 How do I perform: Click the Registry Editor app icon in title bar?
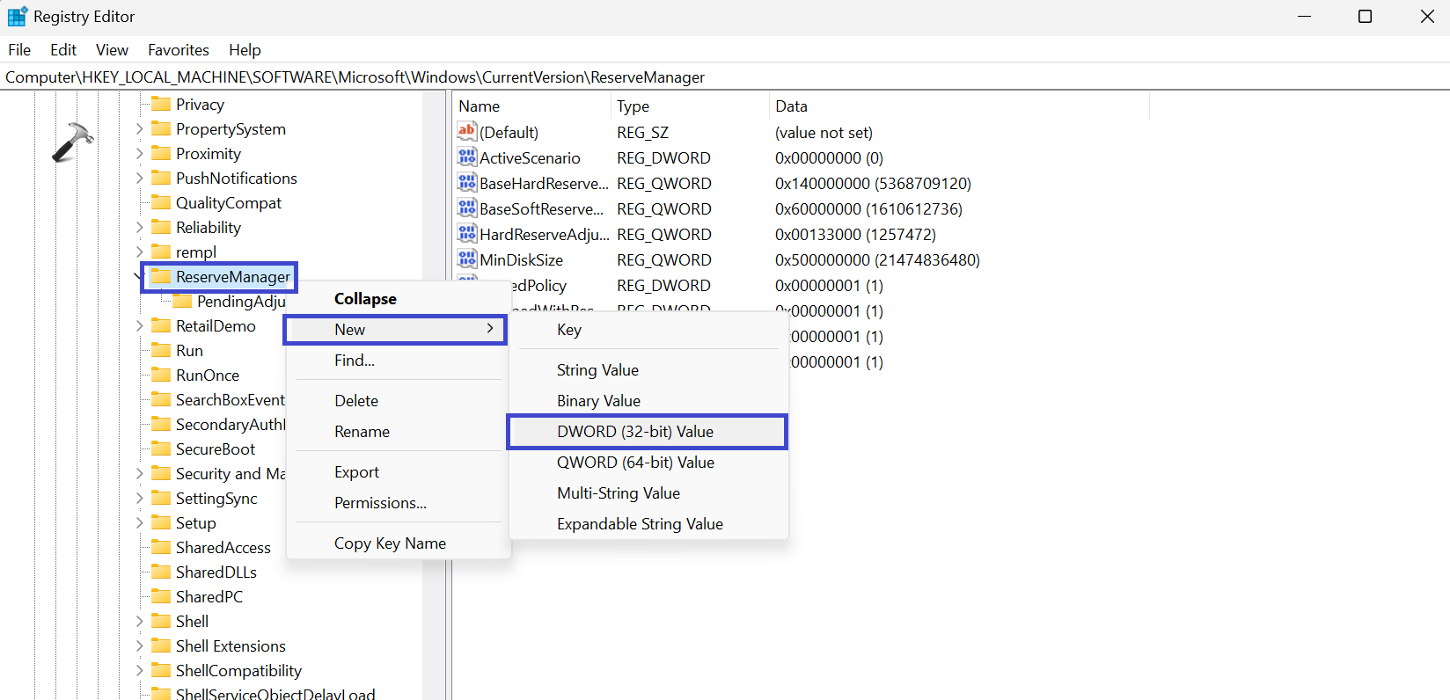(17, 17)
